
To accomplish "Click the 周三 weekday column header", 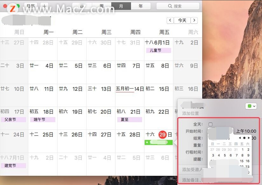I will pyautogui.click(x=107, y=32).
